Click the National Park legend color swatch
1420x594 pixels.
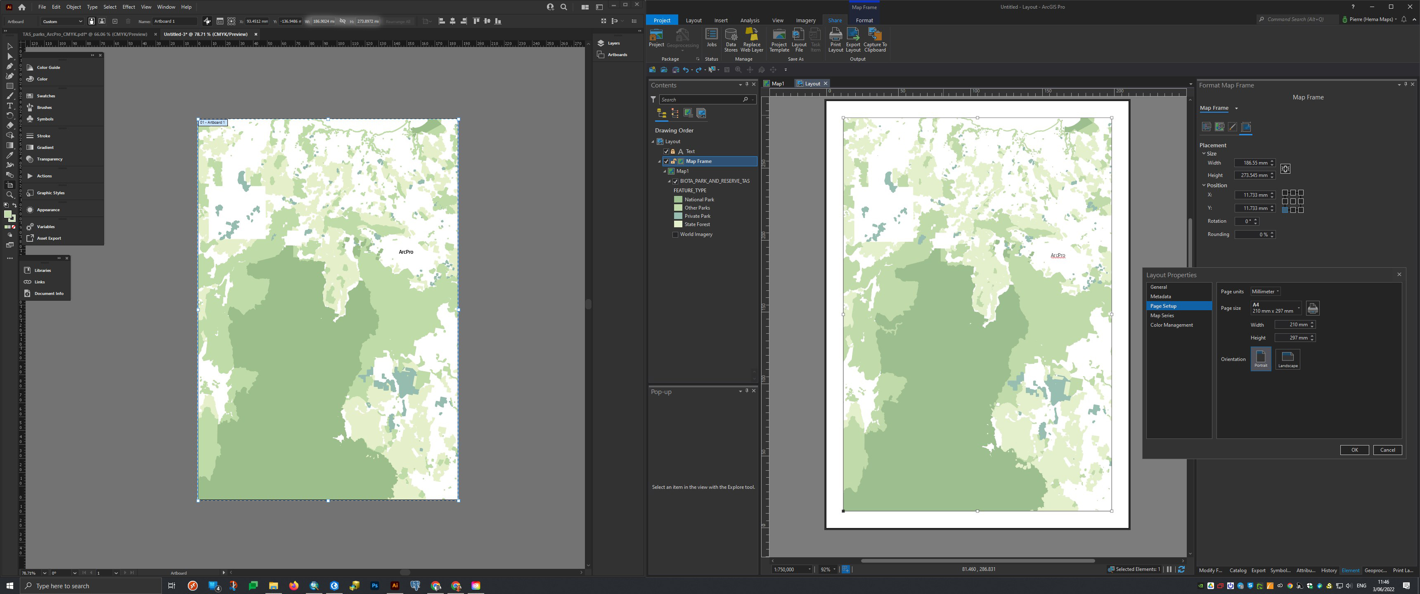(x=678, y=200)
